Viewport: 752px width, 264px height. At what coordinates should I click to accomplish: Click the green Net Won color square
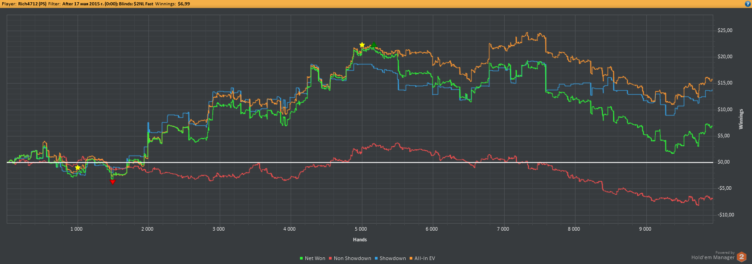[x=302, y=258]
